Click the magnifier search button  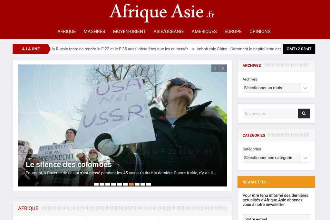(x=304, y=114)
